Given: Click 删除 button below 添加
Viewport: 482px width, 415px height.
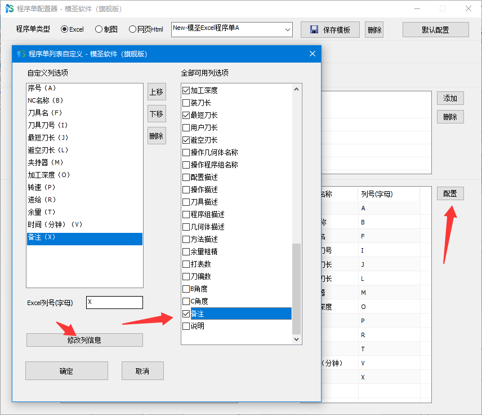Looking at the screenshot, I should point(450,117).
